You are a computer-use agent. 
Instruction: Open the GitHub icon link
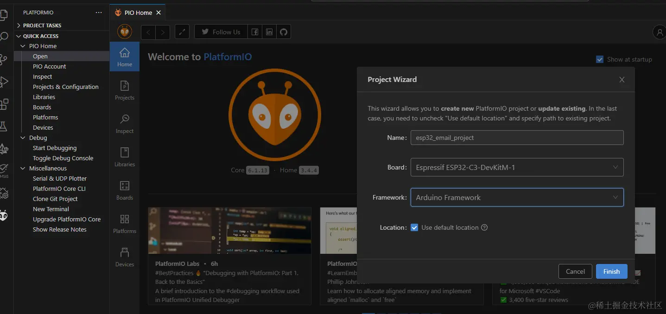(284, 32)
